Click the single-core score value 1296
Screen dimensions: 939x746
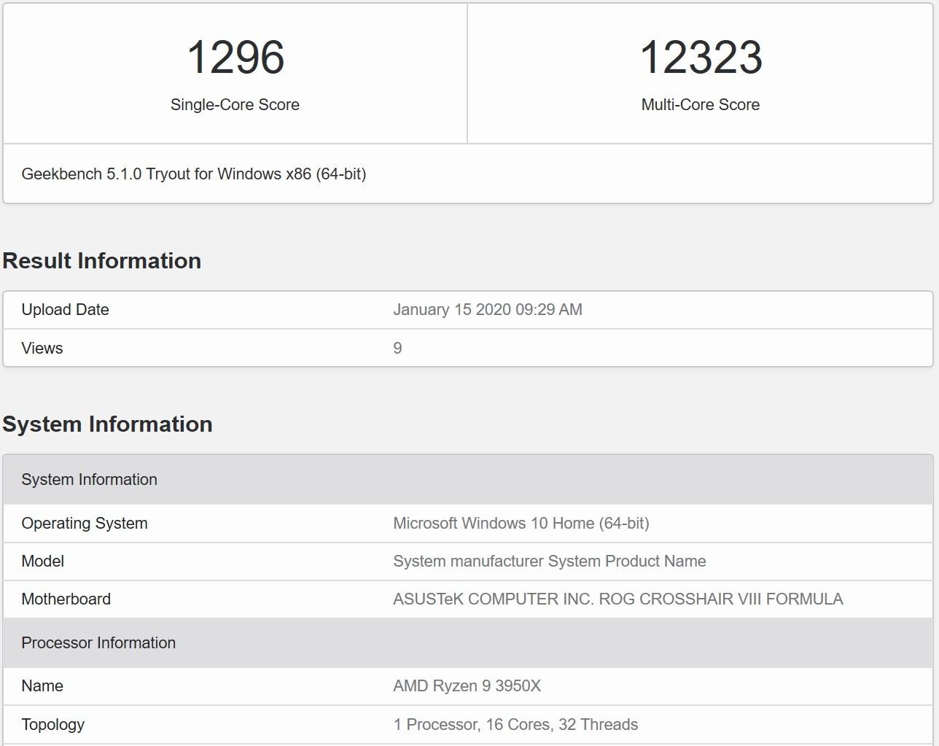coord(235,57)
